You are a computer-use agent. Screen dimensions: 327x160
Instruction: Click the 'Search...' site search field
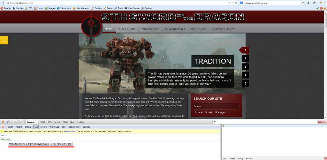pyautogui.click(x=216, y=106)
